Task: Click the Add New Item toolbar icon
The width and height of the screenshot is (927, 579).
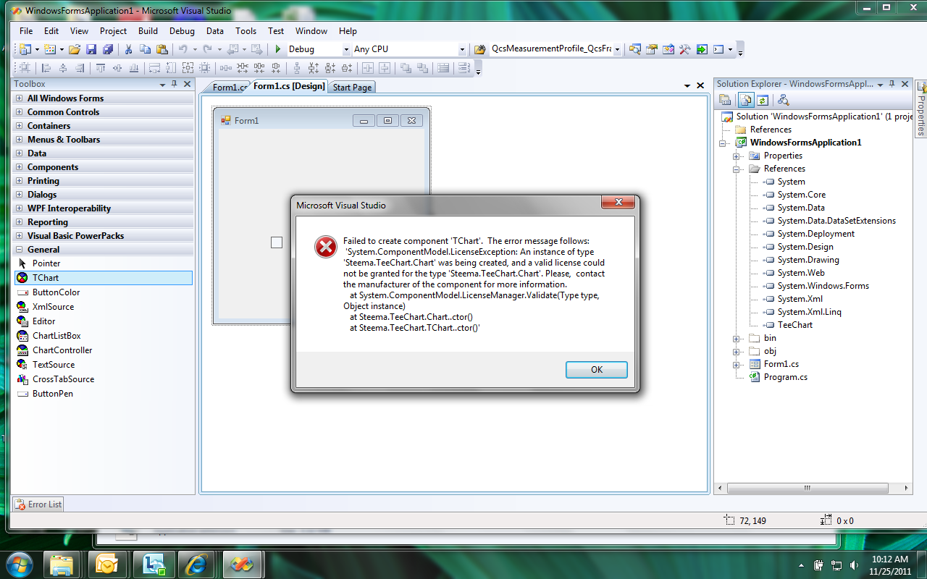Action: tap(49, 49)
